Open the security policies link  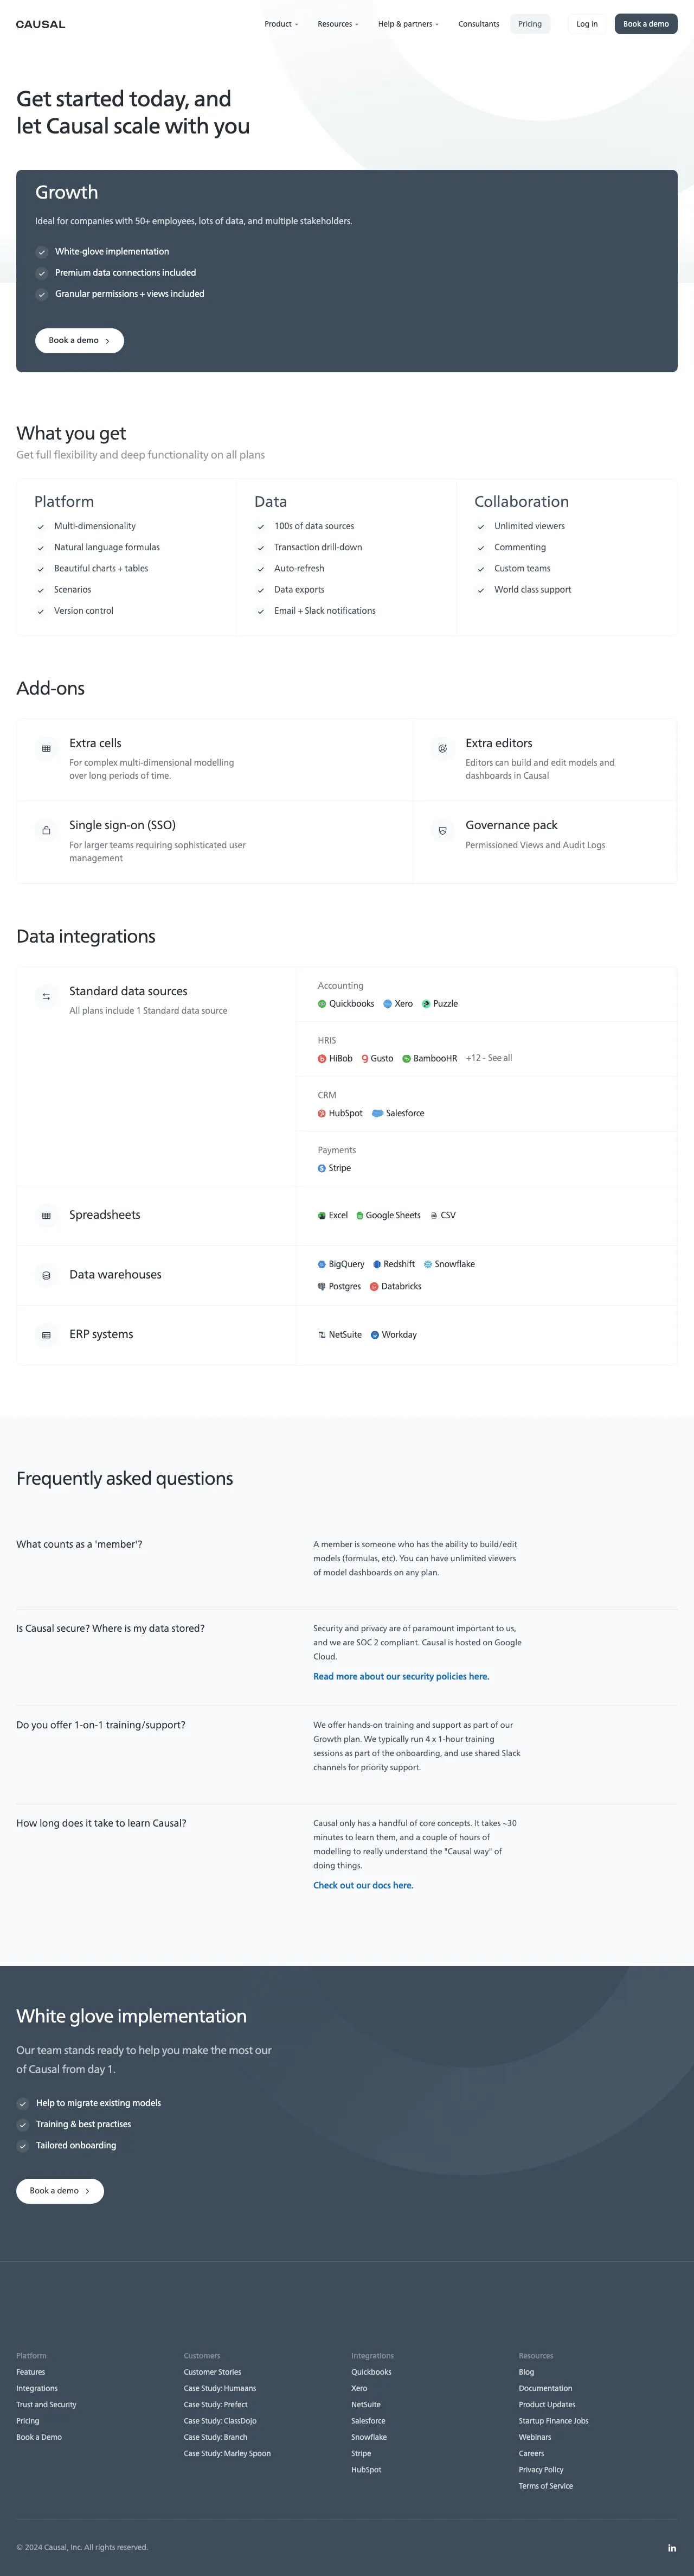point(401,1677)
